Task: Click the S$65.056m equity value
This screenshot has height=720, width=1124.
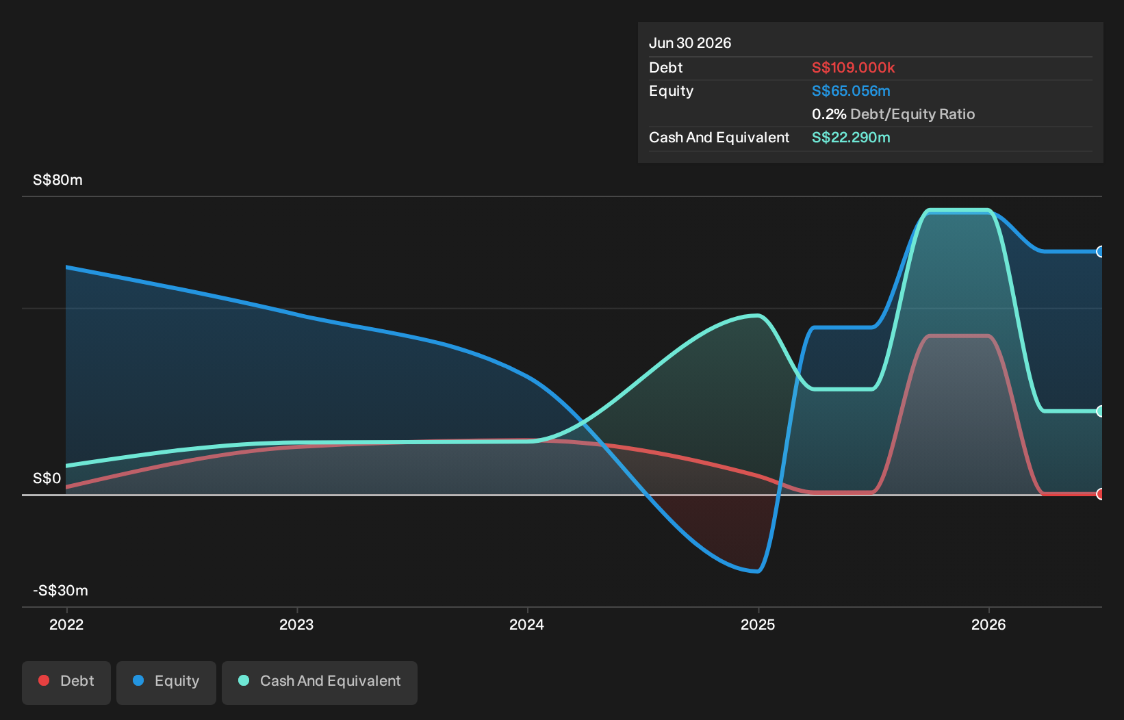Action: coord(851,91)
